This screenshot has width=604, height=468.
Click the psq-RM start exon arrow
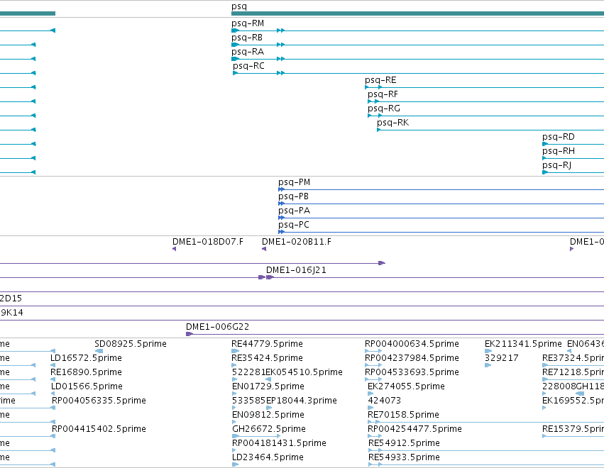[x=235, y=30]
